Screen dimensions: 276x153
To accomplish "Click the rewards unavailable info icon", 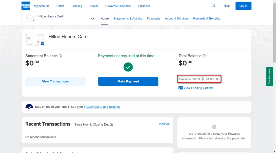I will [214, 127].
